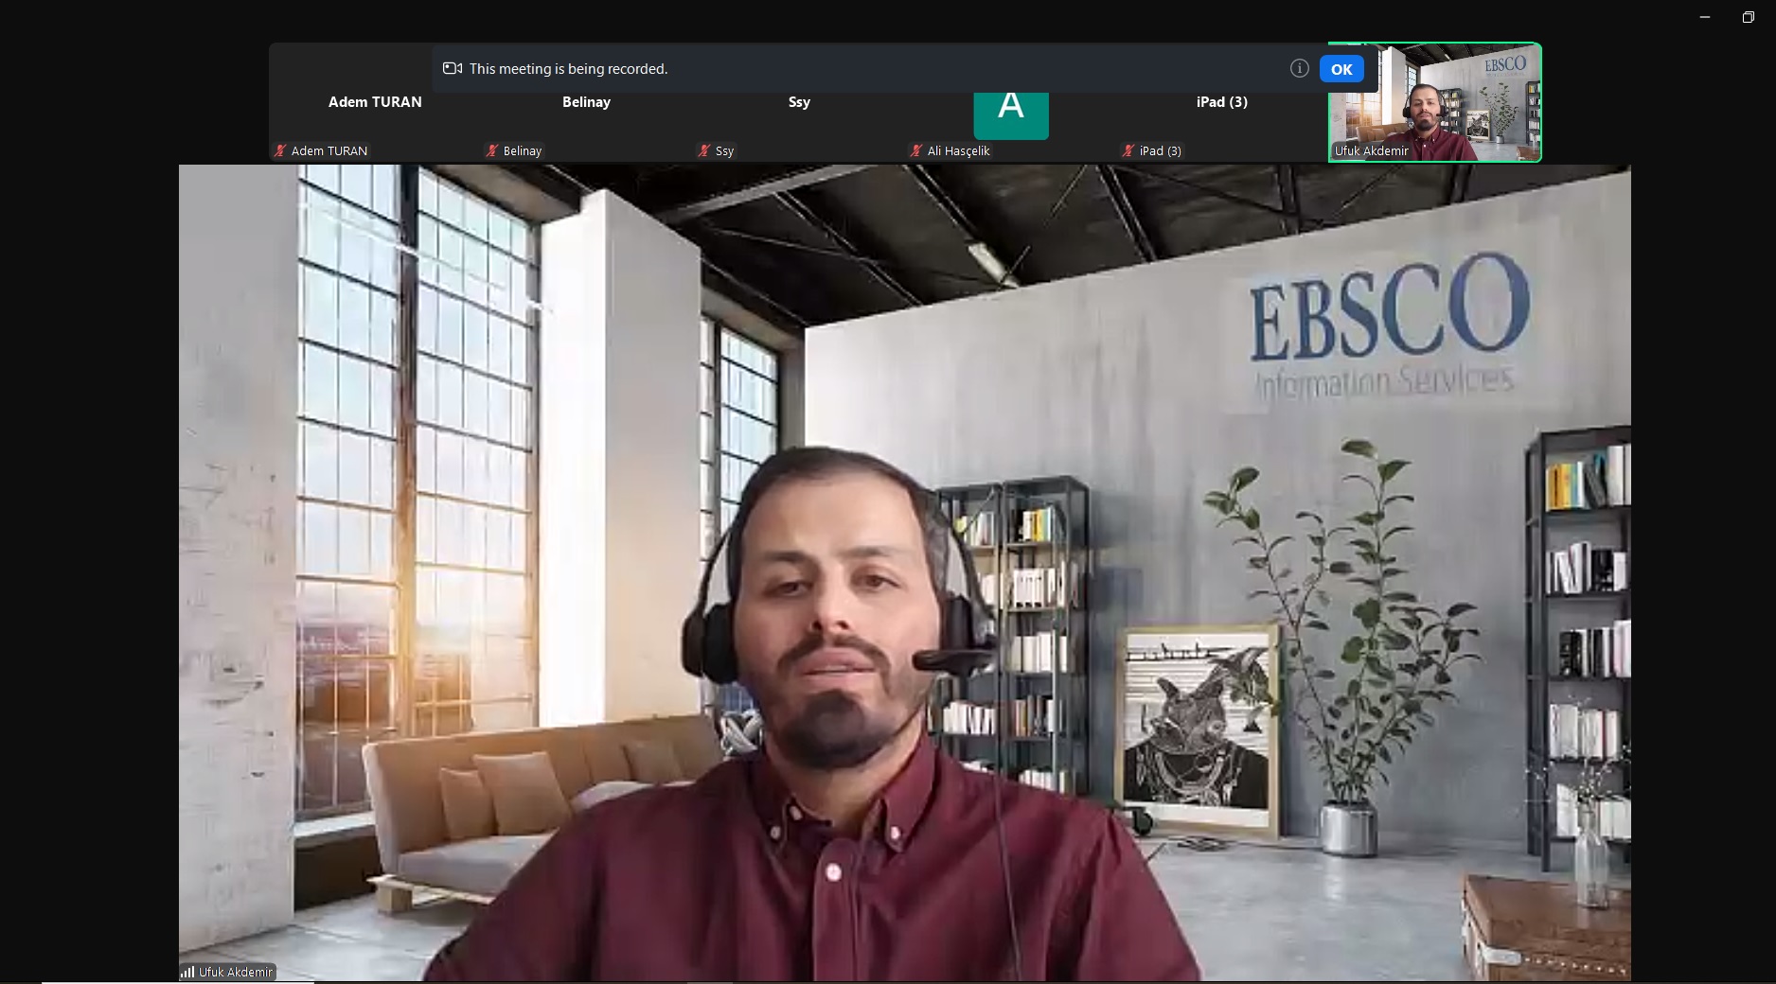1776x984 pixels.
Task: Select Adem TURAN's participant tile
Action: point(375,118)
